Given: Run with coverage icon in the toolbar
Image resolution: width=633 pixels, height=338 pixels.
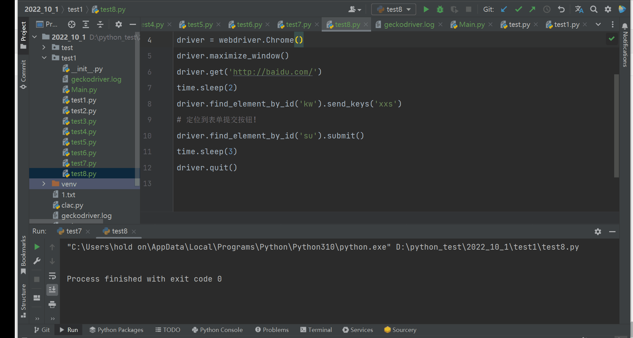Looking at the screenshot, I should pos(454,9).
